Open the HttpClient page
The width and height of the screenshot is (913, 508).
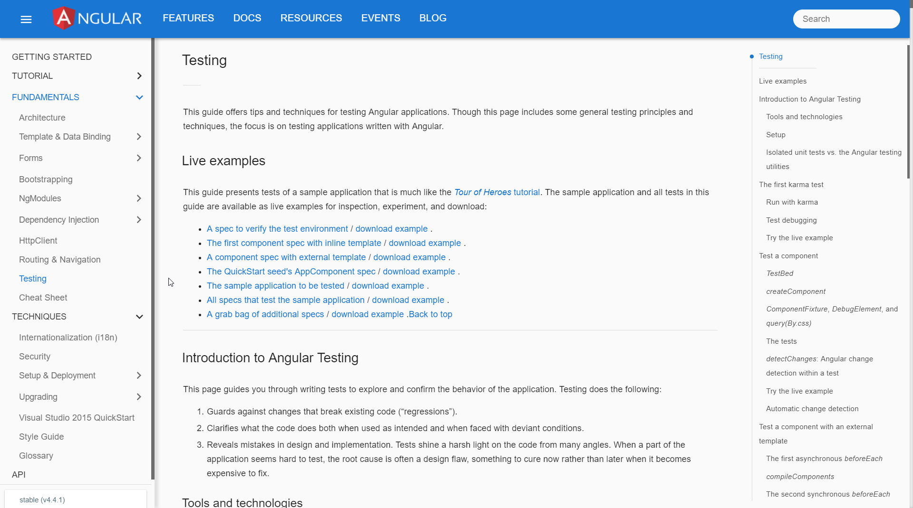pos(38,241)
